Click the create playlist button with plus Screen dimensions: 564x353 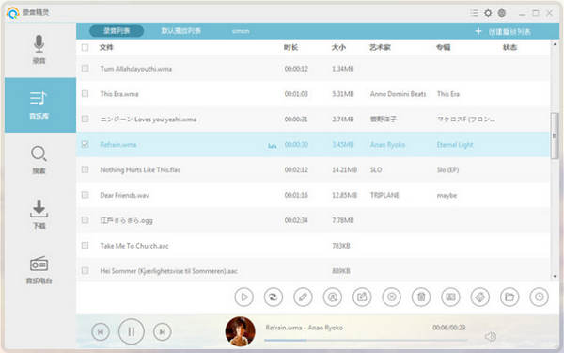pos(503,32)
